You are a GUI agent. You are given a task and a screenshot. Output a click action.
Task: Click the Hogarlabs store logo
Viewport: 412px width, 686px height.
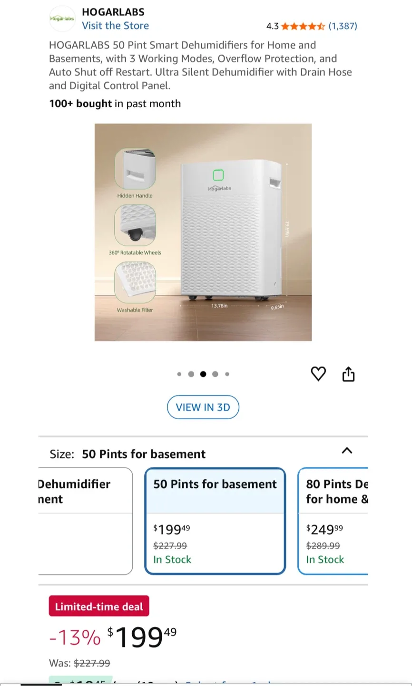point(62,19)
